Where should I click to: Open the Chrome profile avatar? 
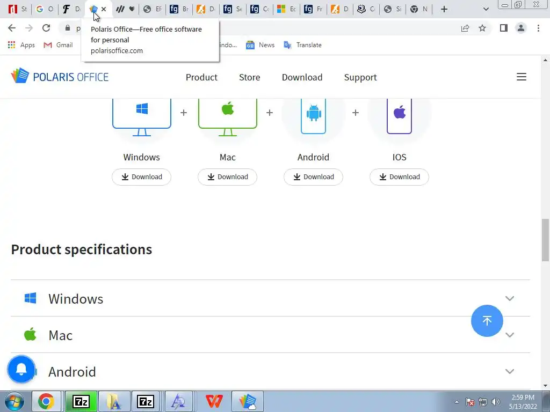click(521, 28)
